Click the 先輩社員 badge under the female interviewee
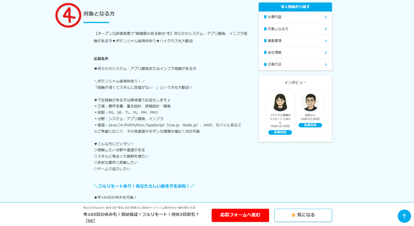This screenshot has height=226, width=414. (280, 132)
